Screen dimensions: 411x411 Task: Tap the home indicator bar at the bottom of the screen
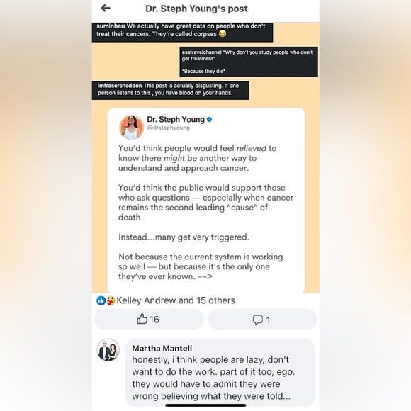pyautogui.click(x=205, y=405)
